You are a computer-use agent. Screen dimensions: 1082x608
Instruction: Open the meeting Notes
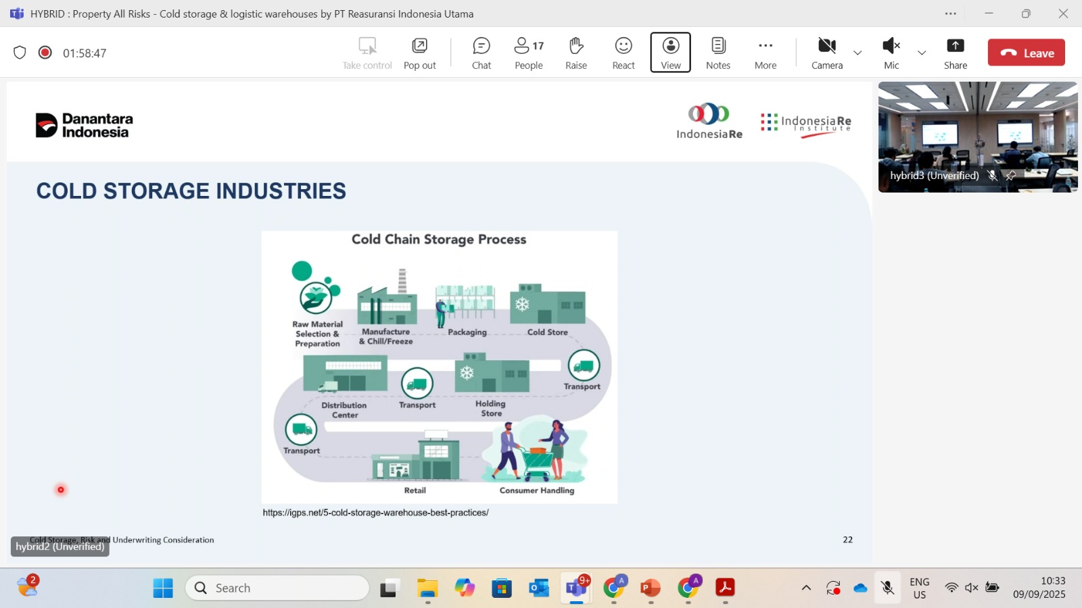tap(718, 53)
